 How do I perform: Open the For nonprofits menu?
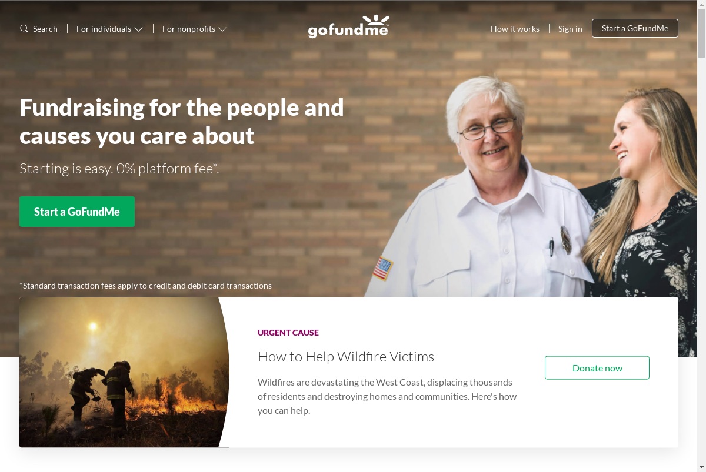194,28
